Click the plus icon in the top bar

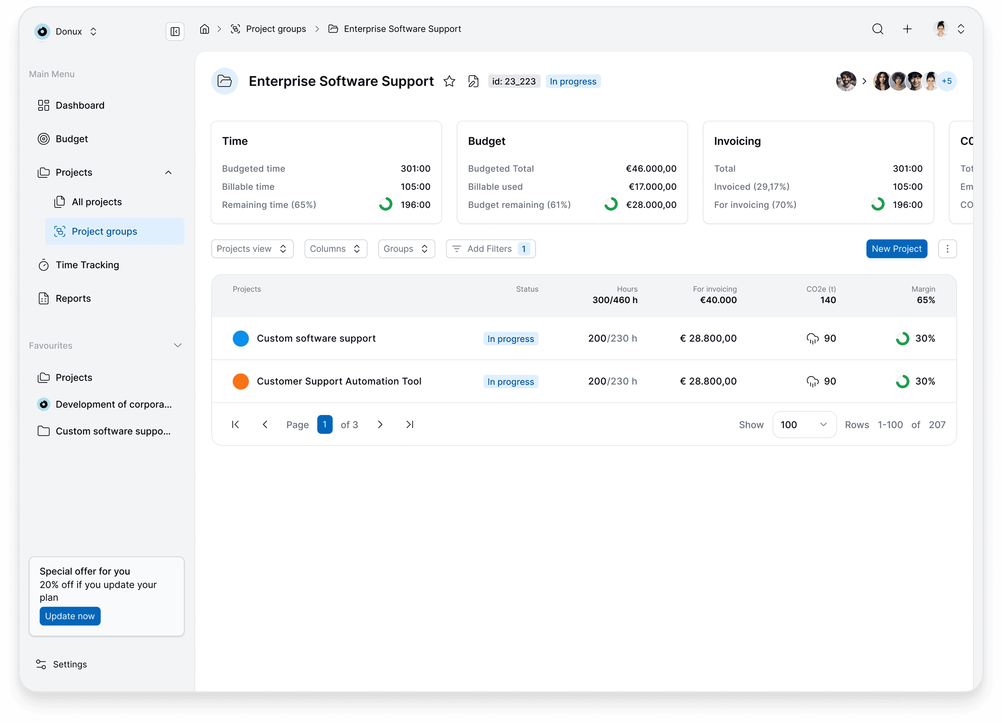tap(907, 29)
